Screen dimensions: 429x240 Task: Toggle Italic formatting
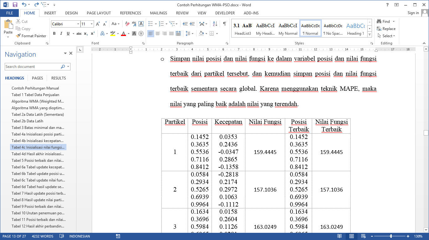tap(61, 33)
